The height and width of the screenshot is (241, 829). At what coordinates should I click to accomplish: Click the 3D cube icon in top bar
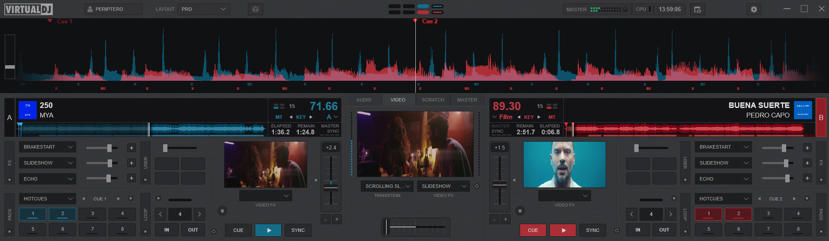click(x=255, y=9)
